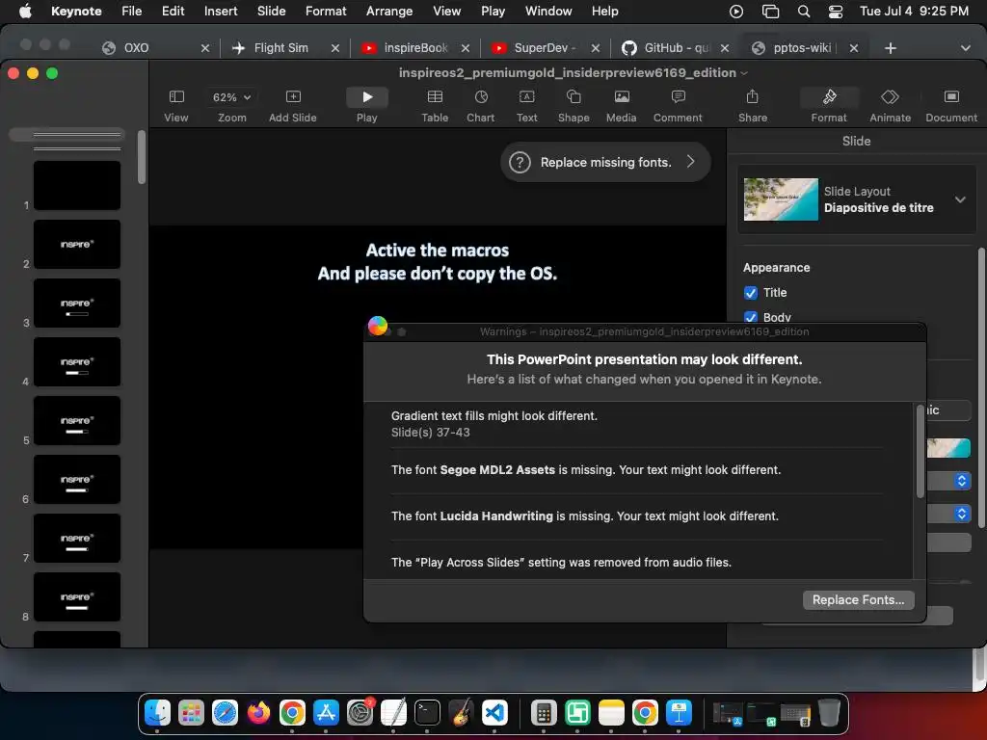The image size is (987, 740).
Task: Uncheck the Body appearance checkbox
Action: coord(750,317)
